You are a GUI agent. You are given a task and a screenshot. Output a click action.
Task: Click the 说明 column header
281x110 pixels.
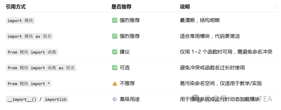[x=185, y=7]
